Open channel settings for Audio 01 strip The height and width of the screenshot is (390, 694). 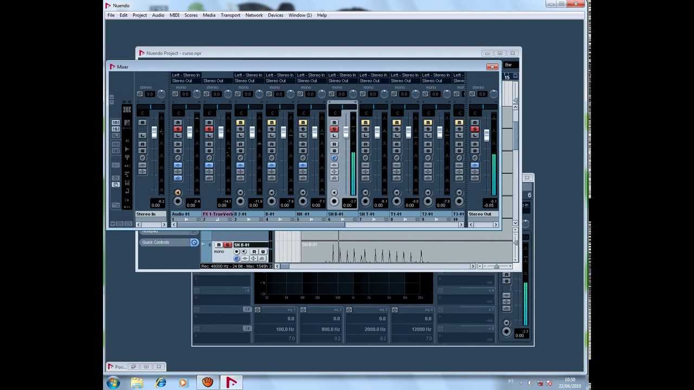coord(178,158)
